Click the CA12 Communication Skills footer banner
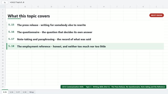This screenshot has height=94, width=168. (113, 87)
